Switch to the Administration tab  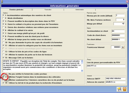click(x=80, y=10)
